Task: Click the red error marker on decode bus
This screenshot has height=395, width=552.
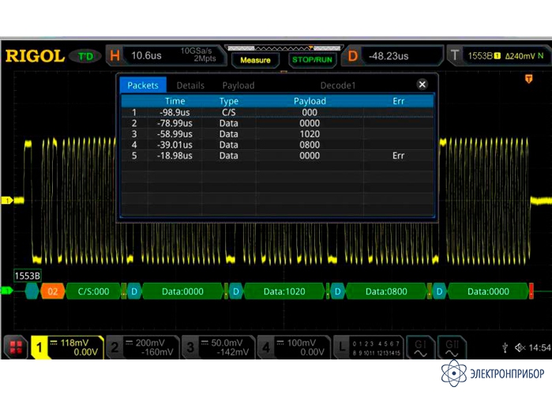Action: (531, 292)
